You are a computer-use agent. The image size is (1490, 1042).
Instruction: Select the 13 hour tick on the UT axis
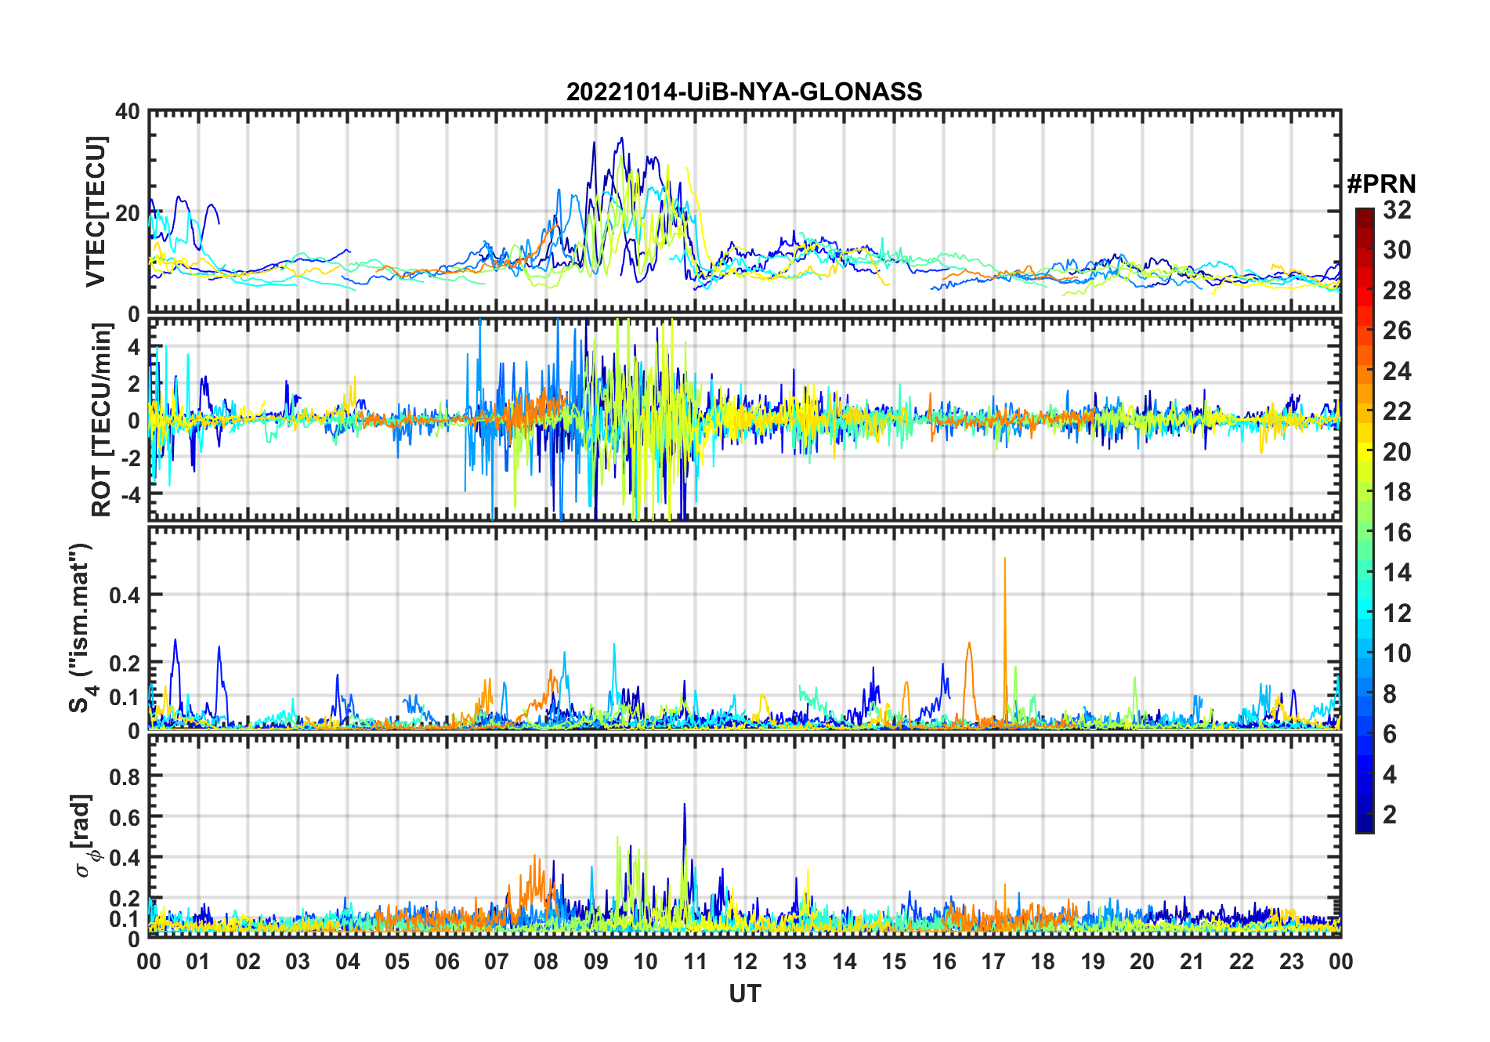794,961
